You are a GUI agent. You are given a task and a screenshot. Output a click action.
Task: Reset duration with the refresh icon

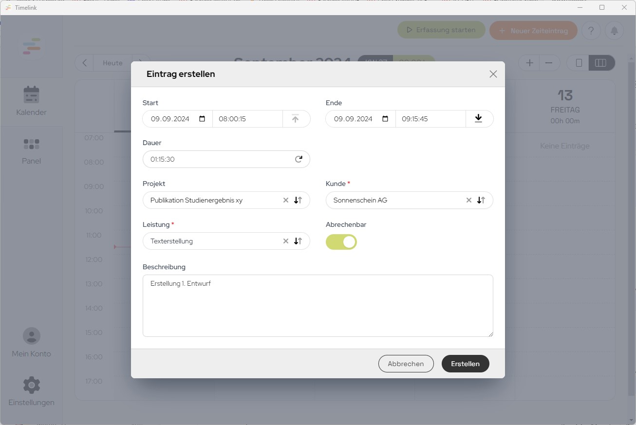299,159
